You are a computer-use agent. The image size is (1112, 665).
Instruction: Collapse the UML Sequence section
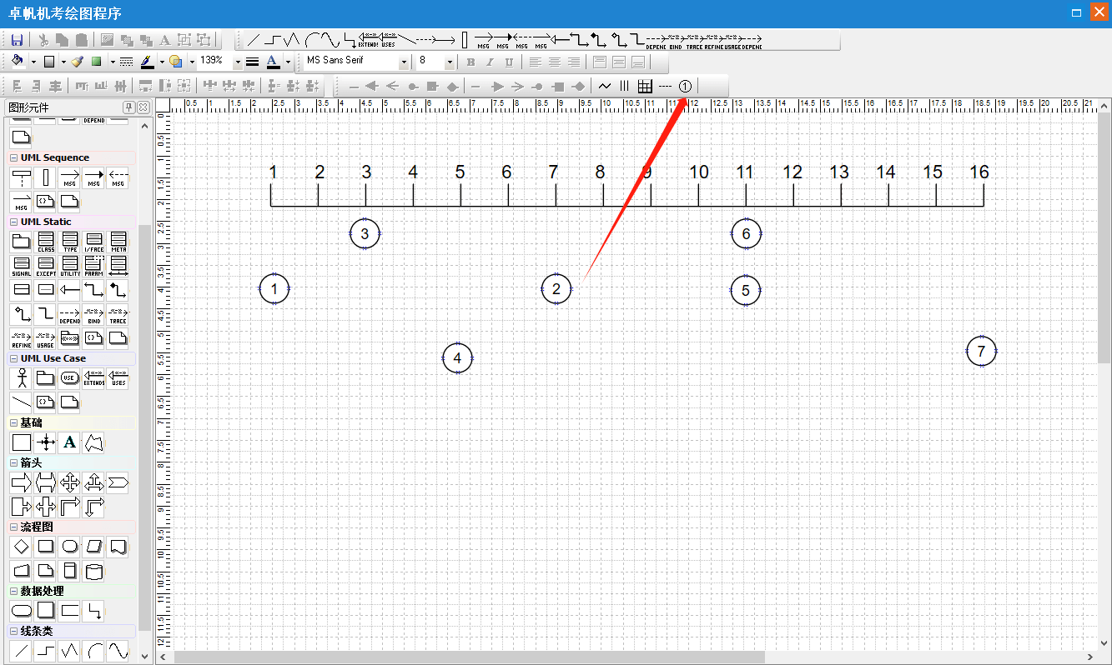pyautogui.click(x=13, y=157)
